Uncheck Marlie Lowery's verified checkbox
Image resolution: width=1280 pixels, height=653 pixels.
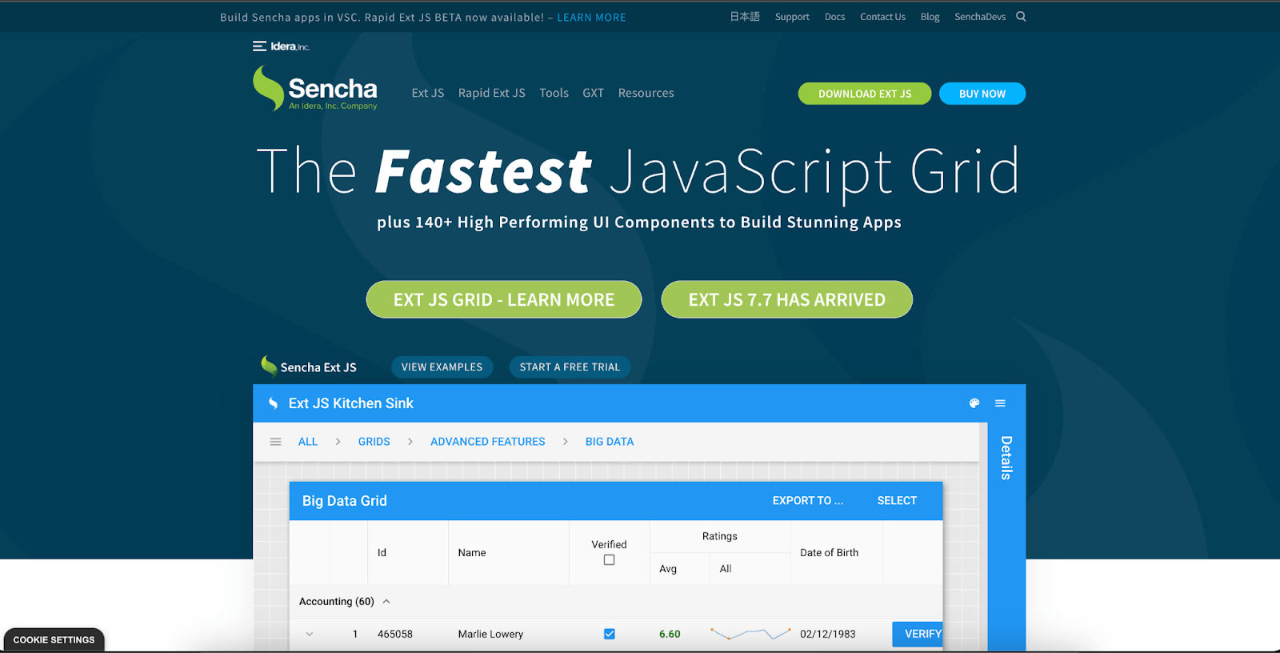pyautogui.click(x=609, y=634)
